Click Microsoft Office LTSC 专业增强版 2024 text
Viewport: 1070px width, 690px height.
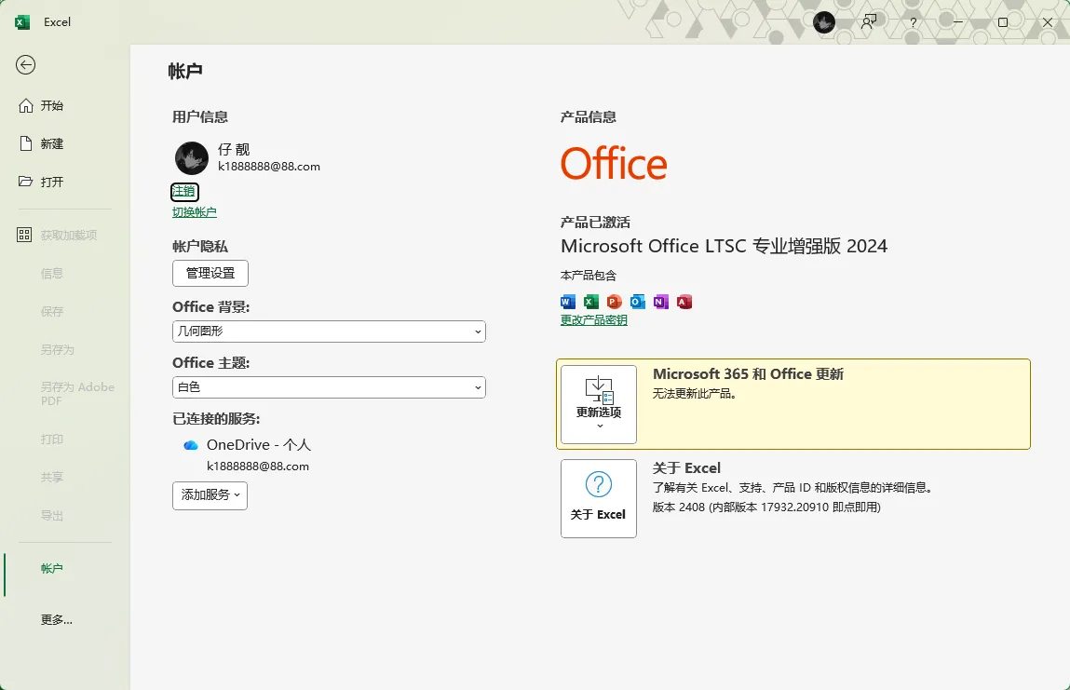[724, 246]
